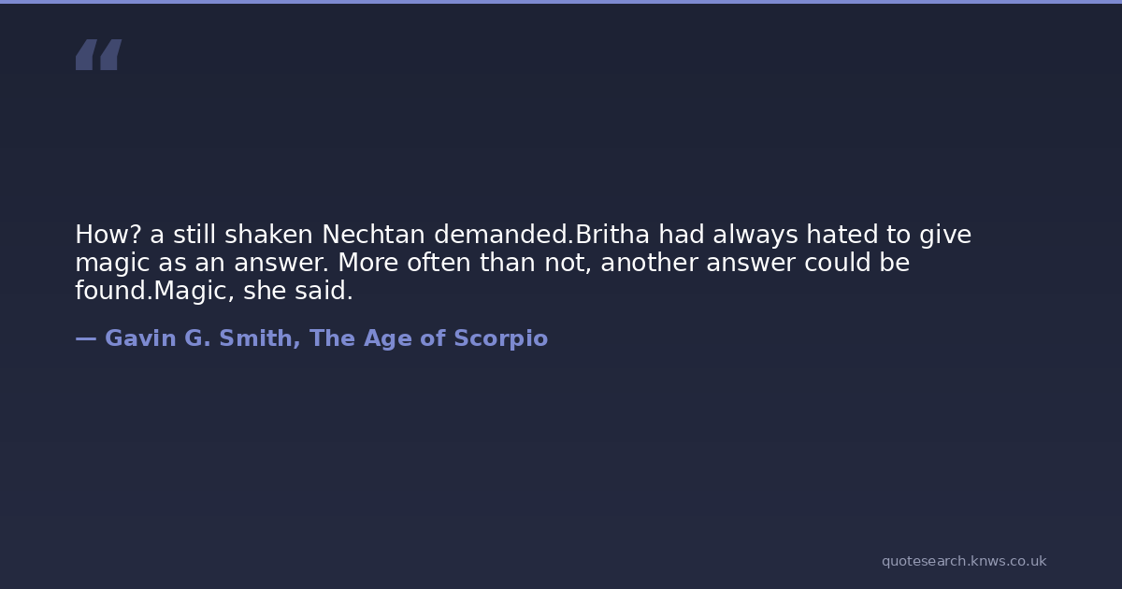Click the word "another" in the quote
1122x589 pixels.
649,264
